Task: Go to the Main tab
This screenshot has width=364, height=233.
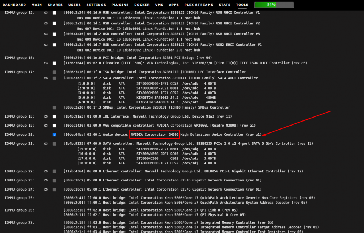Action: point(37,5)
